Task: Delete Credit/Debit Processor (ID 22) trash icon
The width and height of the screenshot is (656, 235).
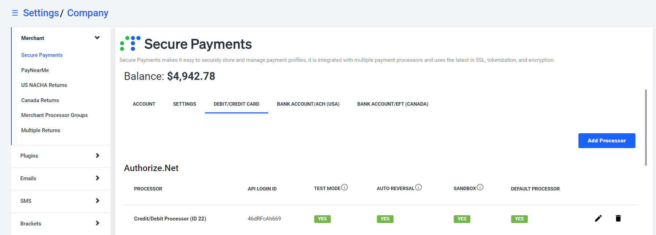Action: (618, 218)
